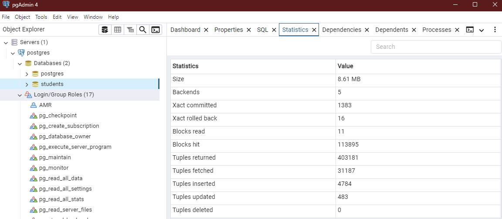
Task: Click the Login/Group Roles icon
Action: point(28,95)
